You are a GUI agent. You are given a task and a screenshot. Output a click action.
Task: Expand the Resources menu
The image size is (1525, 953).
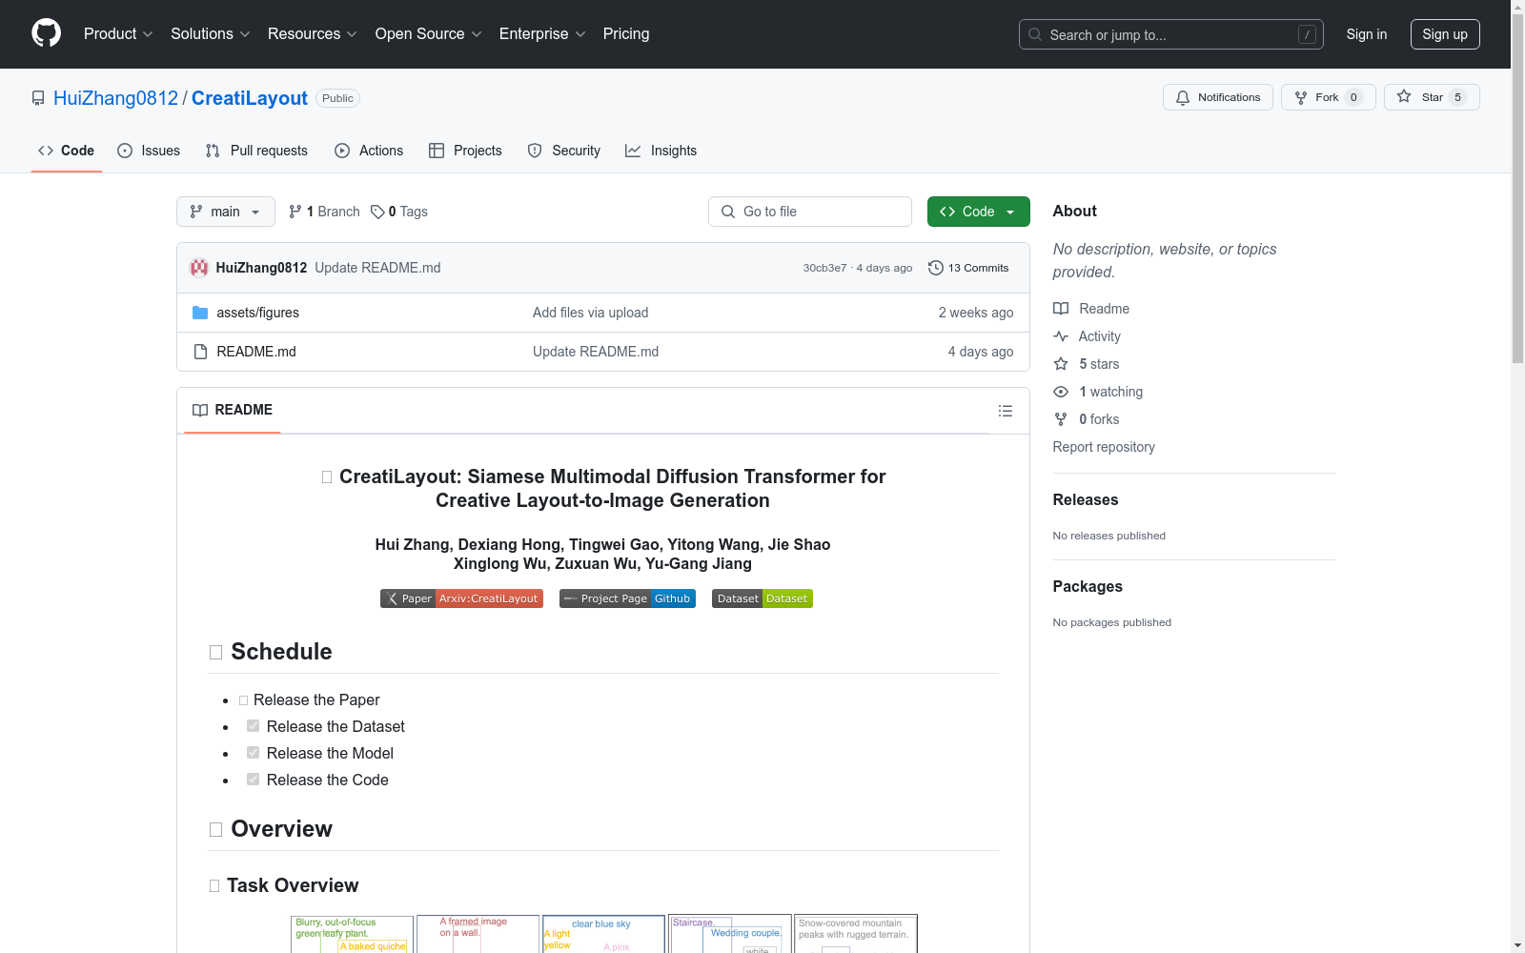tap(313, 34)
